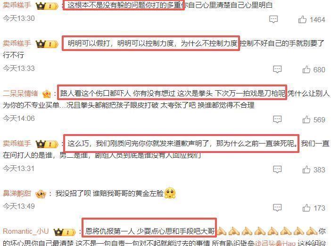Click the badge icon next to 鼻涕齁甜
Viewport: 331px width, 246px height.
point(41,194)
